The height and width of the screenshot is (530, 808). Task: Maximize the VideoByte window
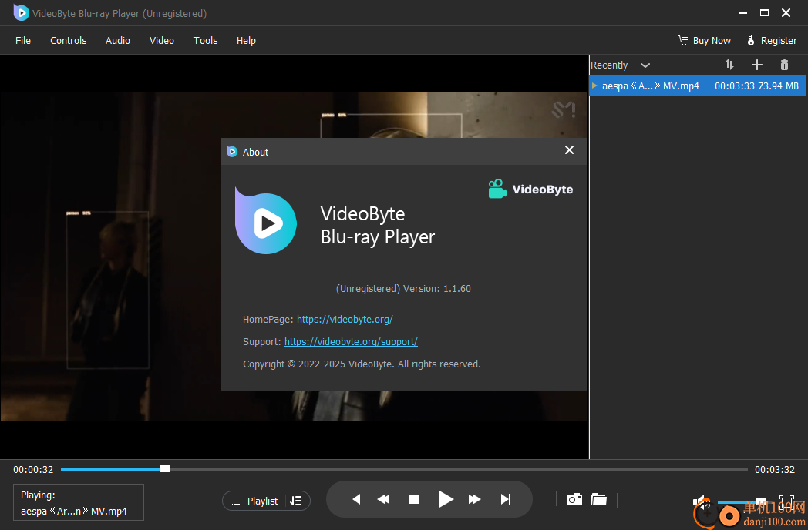coord(764,13)
